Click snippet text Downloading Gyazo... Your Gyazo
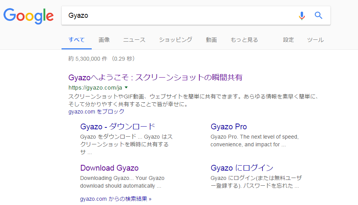 coord(122,182)
